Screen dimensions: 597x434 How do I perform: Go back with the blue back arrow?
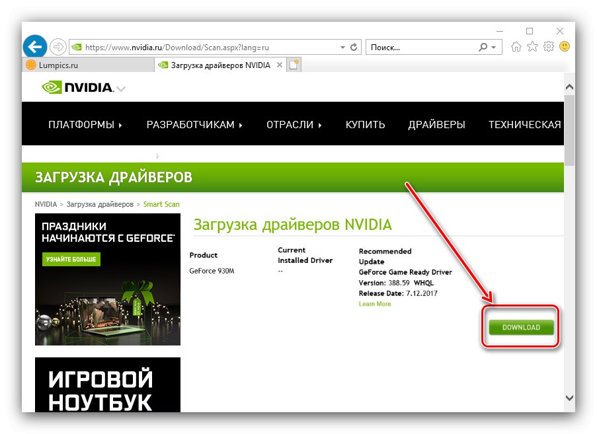[35, 47]
